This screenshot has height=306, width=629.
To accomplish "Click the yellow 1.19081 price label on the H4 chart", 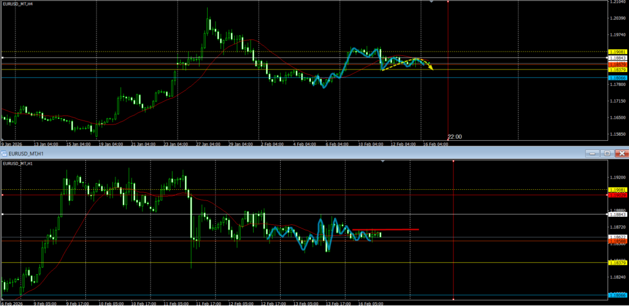I will point(617,52).
